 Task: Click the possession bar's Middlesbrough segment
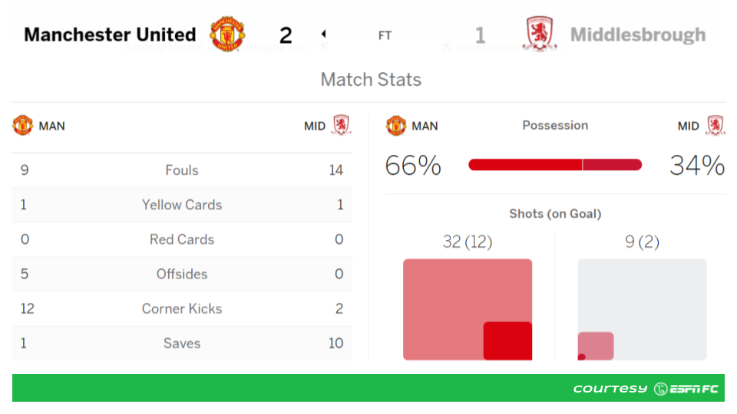[613, 165]
